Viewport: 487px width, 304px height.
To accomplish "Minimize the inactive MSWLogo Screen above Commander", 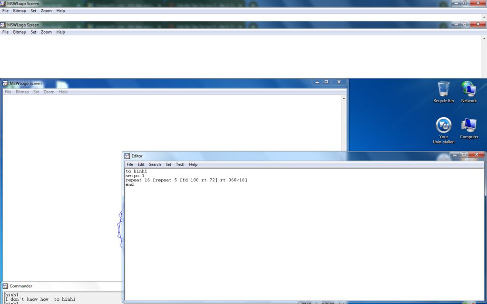I will pyautogui.click(x=317, y=82).
